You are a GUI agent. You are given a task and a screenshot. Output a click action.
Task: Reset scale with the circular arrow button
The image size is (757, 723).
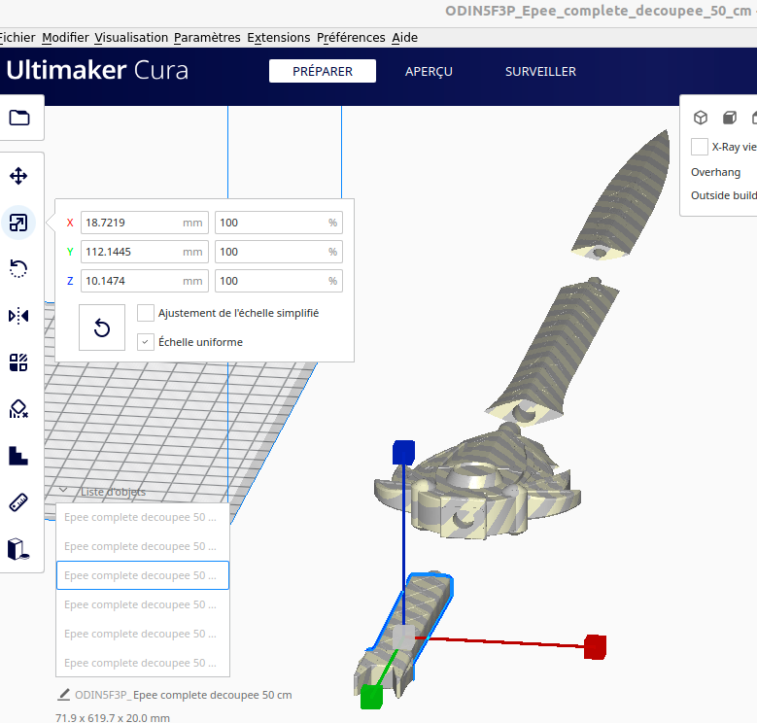point(102,327)
